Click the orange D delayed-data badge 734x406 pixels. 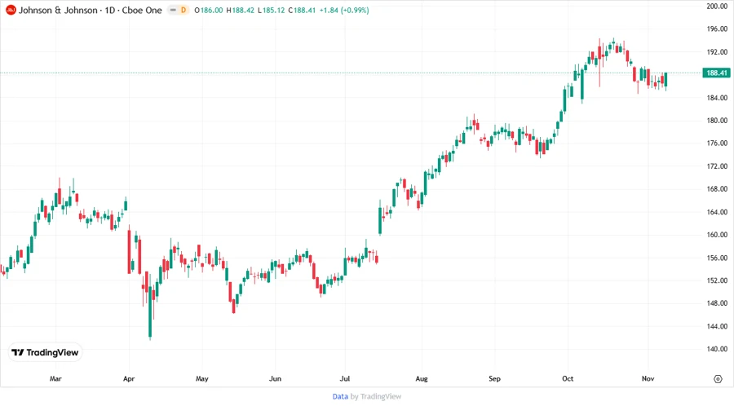[183, 10]
